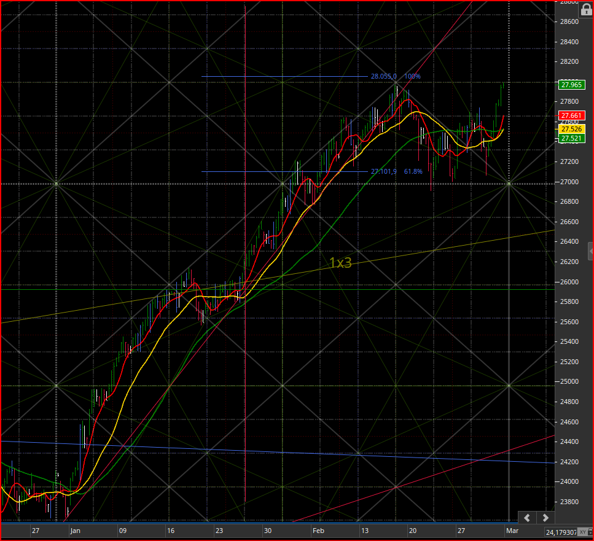Select the red 27.661 price label

571,115
